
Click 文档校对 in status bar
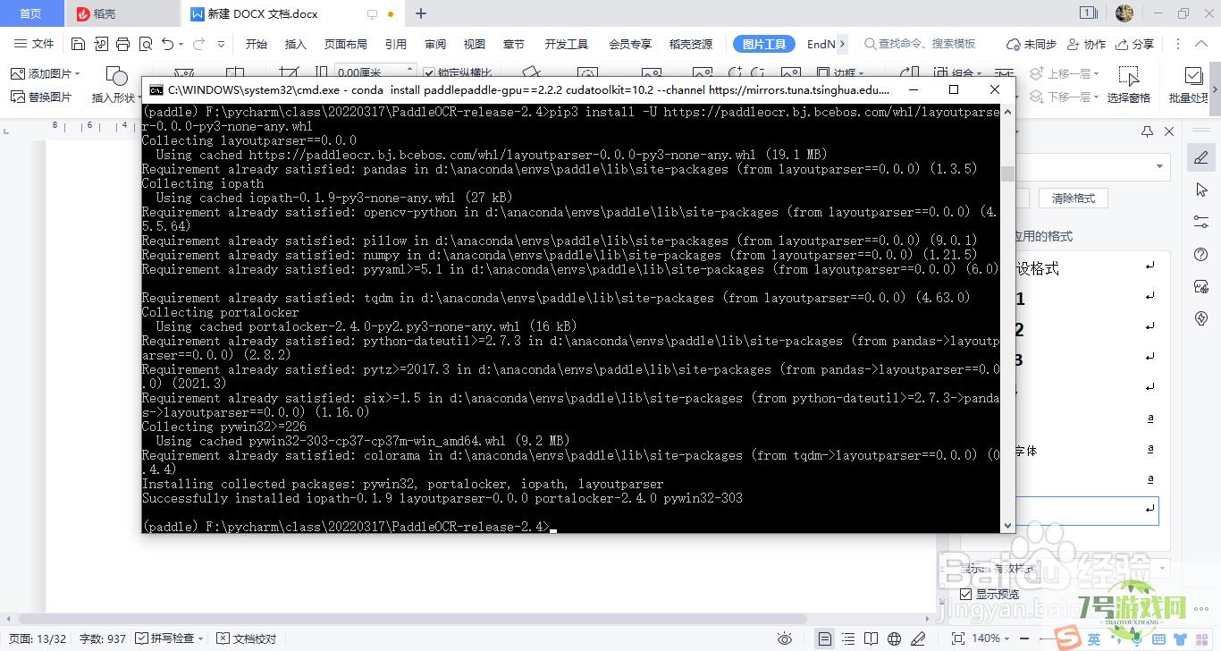click(248, 638)
